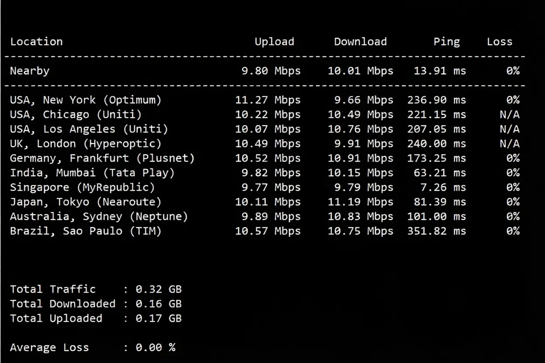Click Sydney ping 101.00 ms
This screenshot has width=545, height=363.
437,217
